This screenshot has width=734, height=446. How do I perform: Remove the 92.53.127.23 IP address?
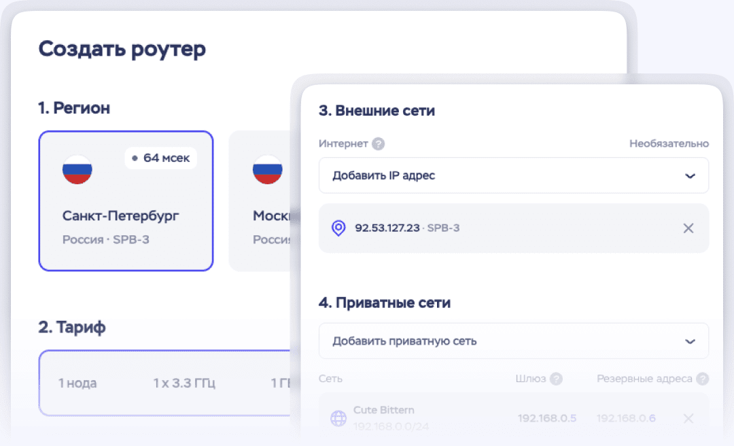point(688,228)
